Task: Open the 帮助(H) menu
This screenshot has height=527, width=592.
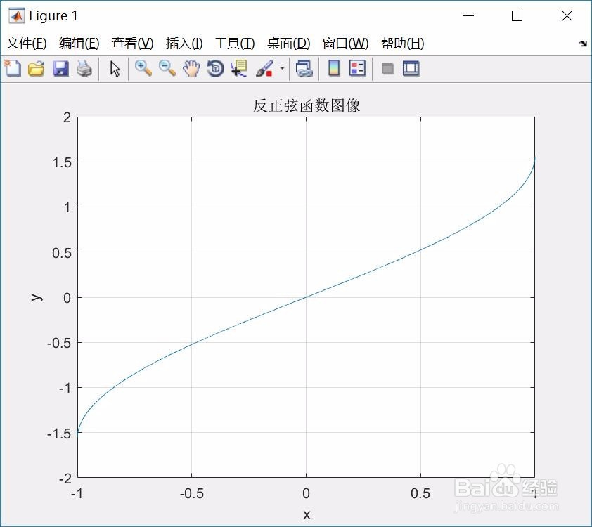Action: (x=402, y=44)
